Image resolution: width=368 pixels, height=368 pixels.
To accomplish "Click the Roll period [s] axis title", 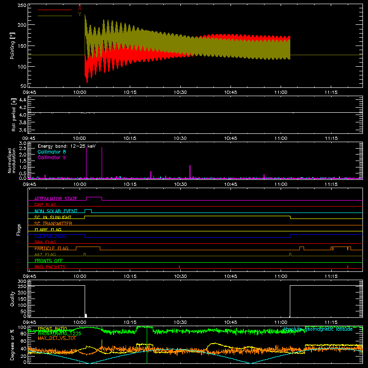I will [13, 115].
